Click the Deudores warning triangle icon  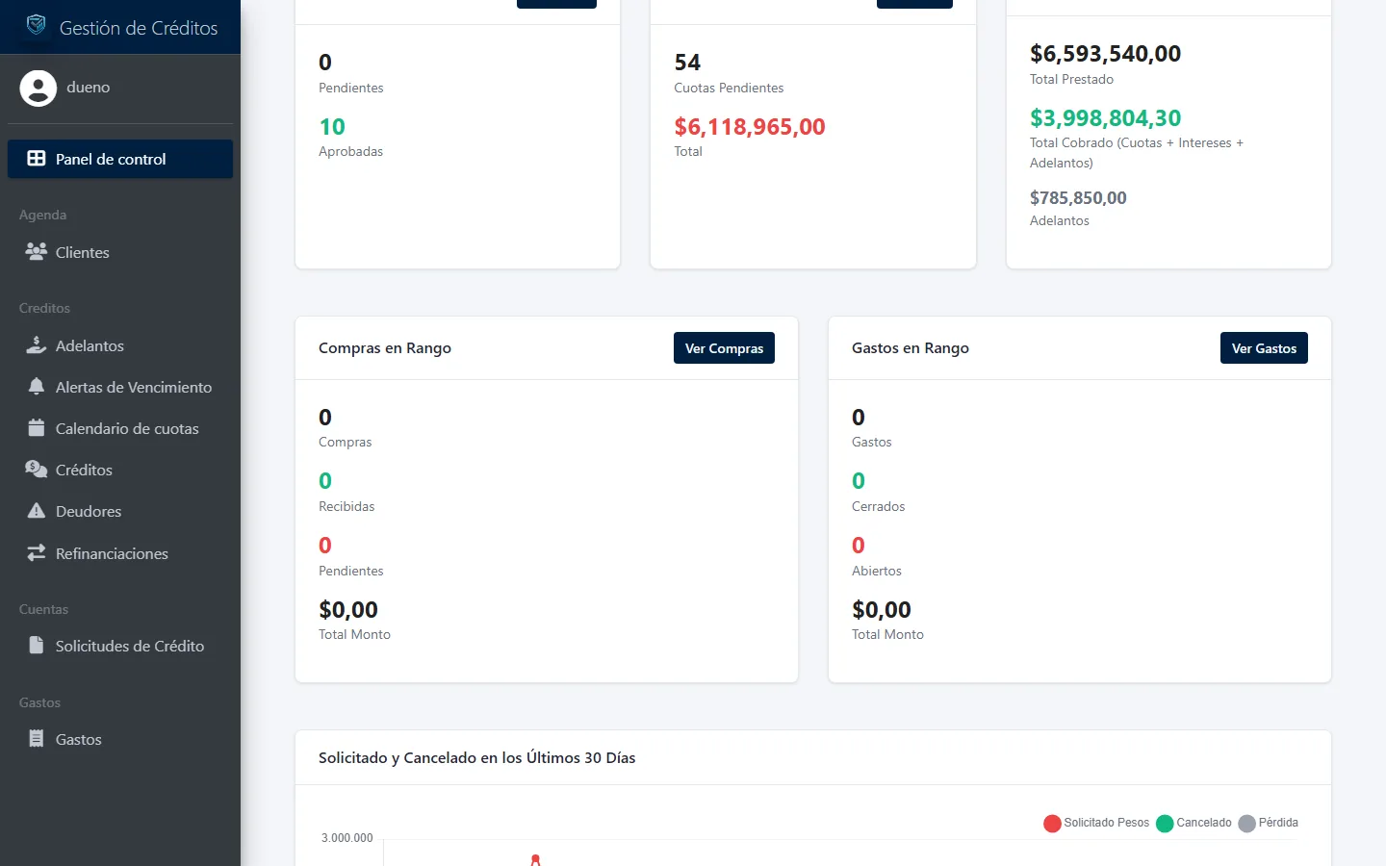coord(37,510)
